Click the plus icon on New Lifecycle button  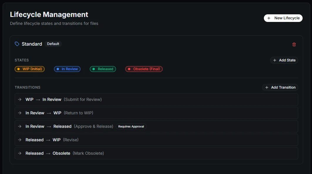[x=269, y=18]
